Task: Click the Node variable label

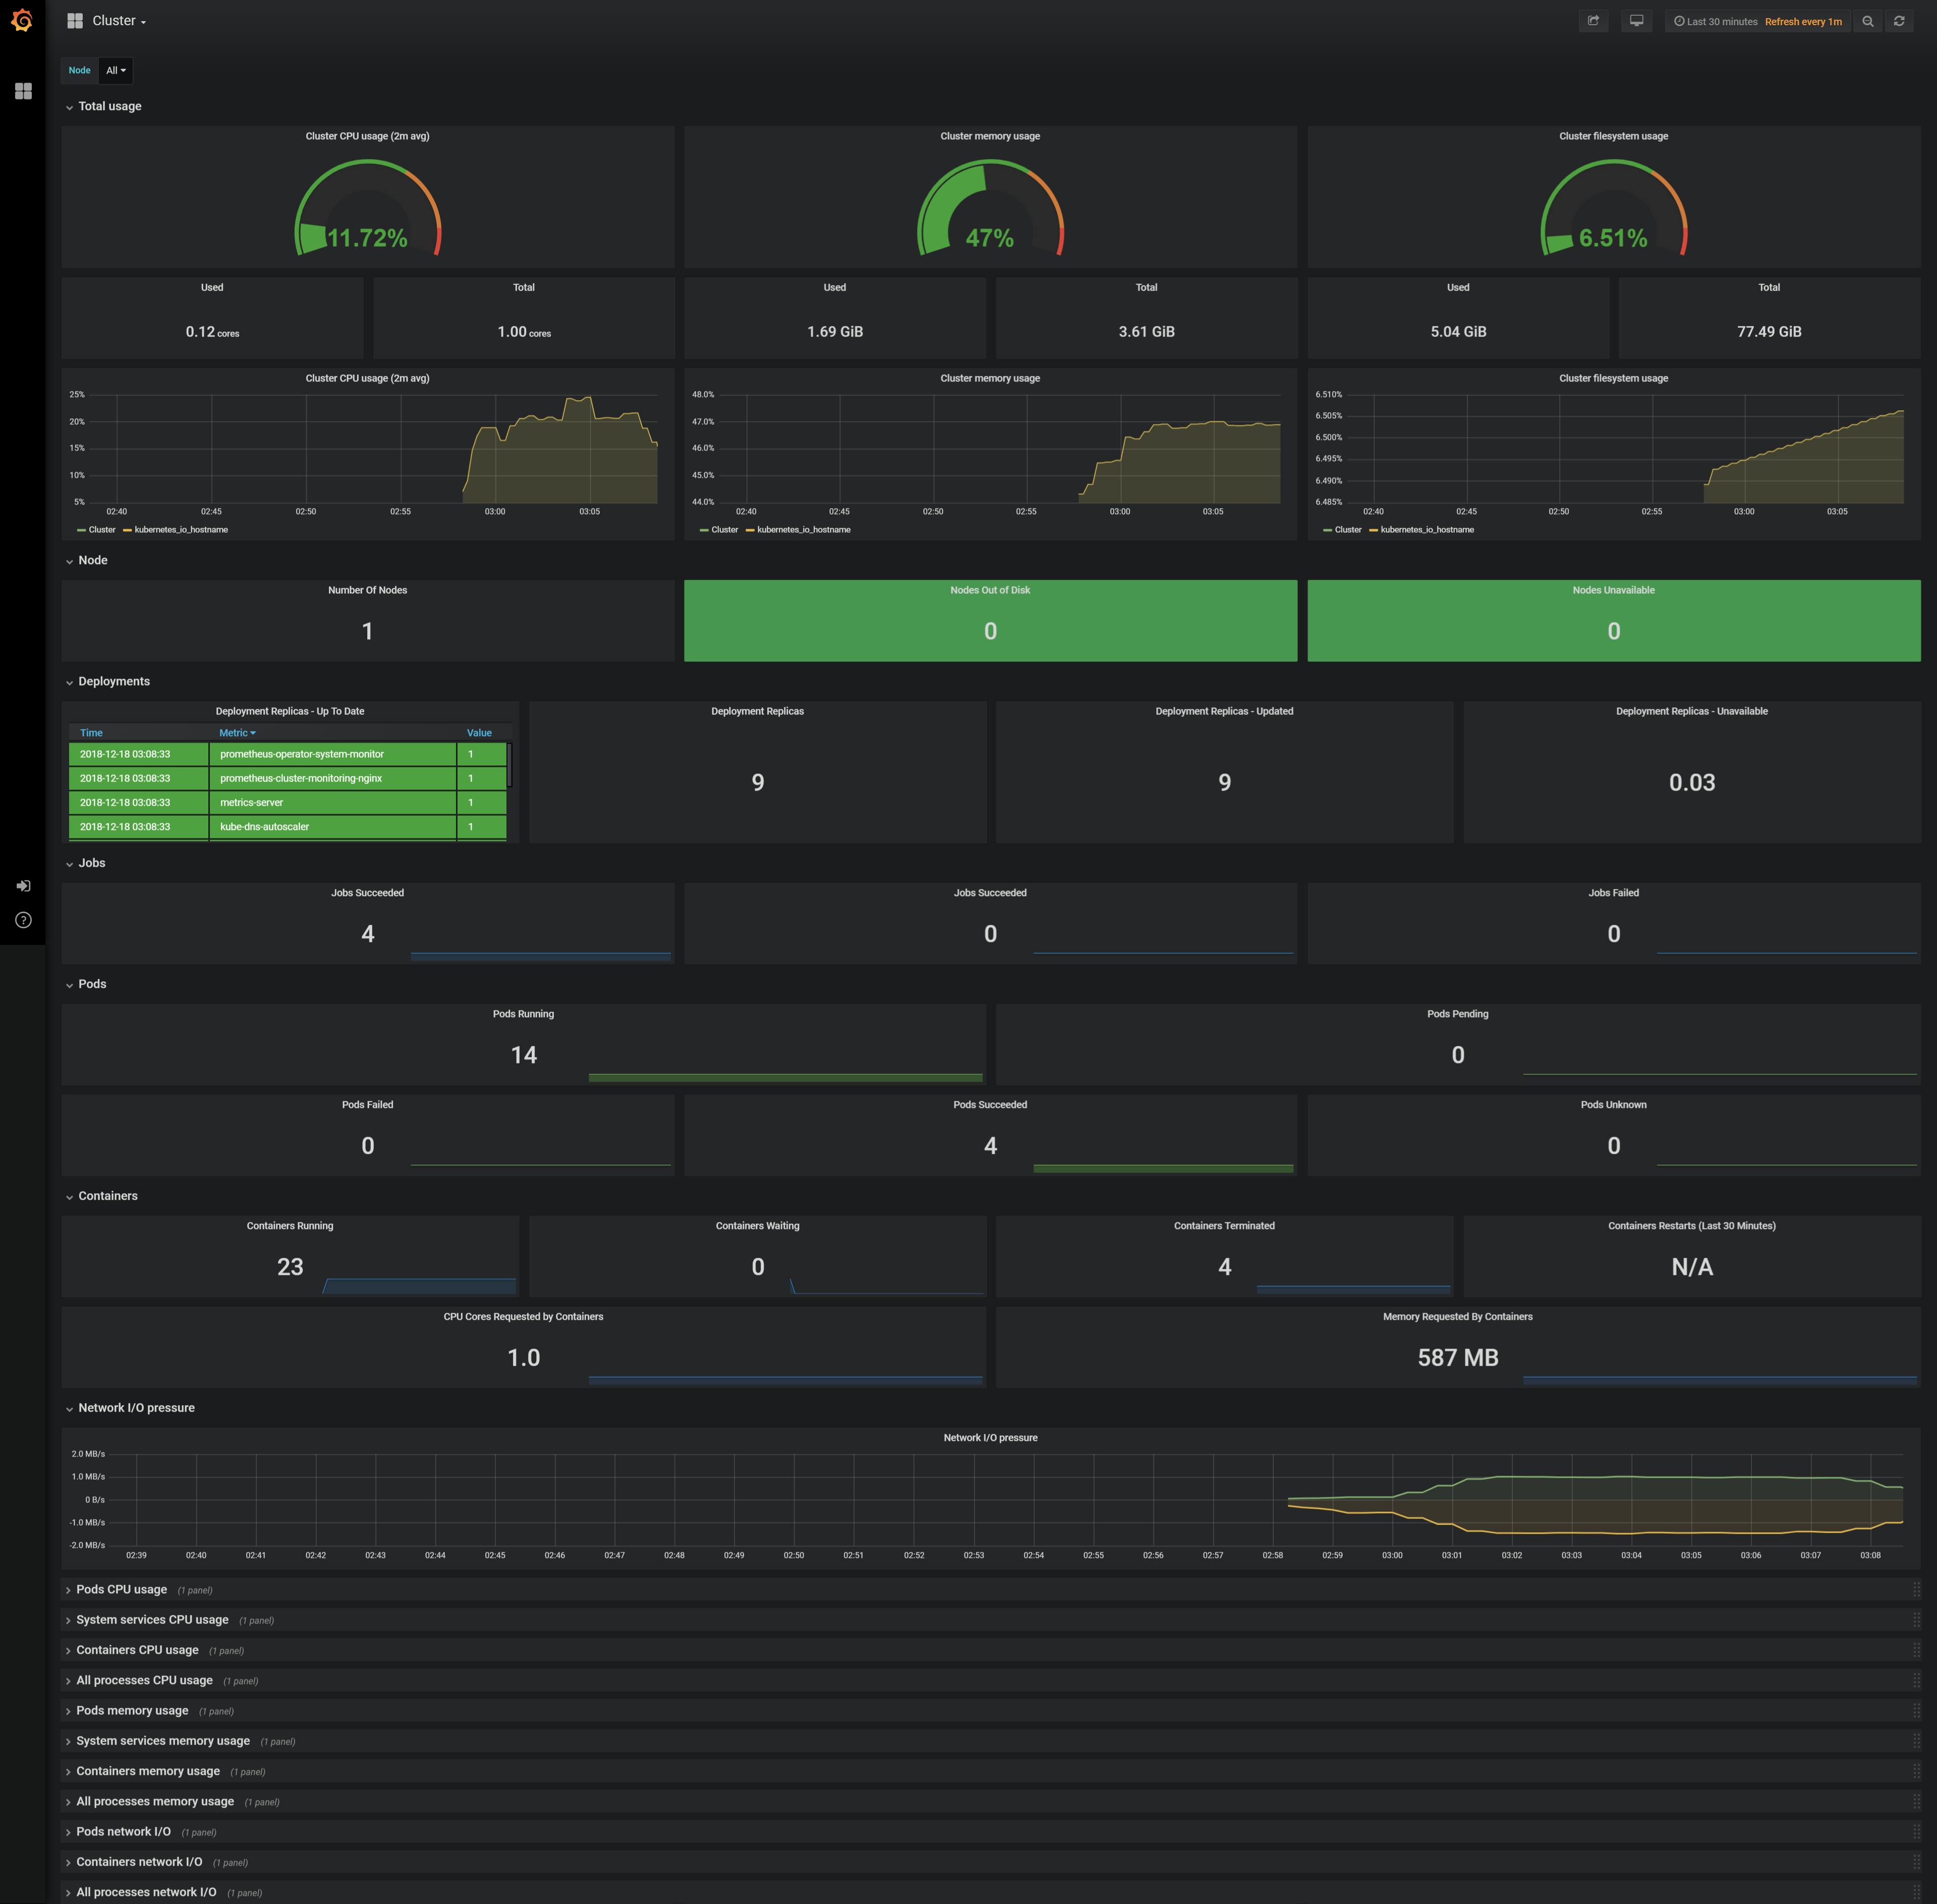Action: [x=79, y=70]
